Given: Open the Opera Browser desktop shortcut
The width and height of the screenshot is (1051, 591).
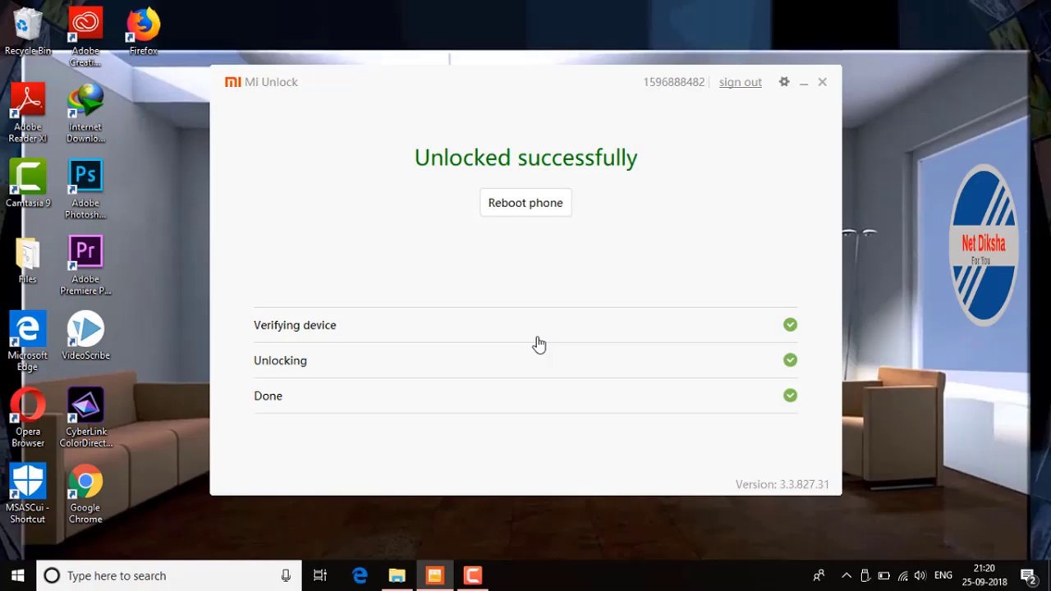Looking at the screenshot, I should click(x=28, y=419).
